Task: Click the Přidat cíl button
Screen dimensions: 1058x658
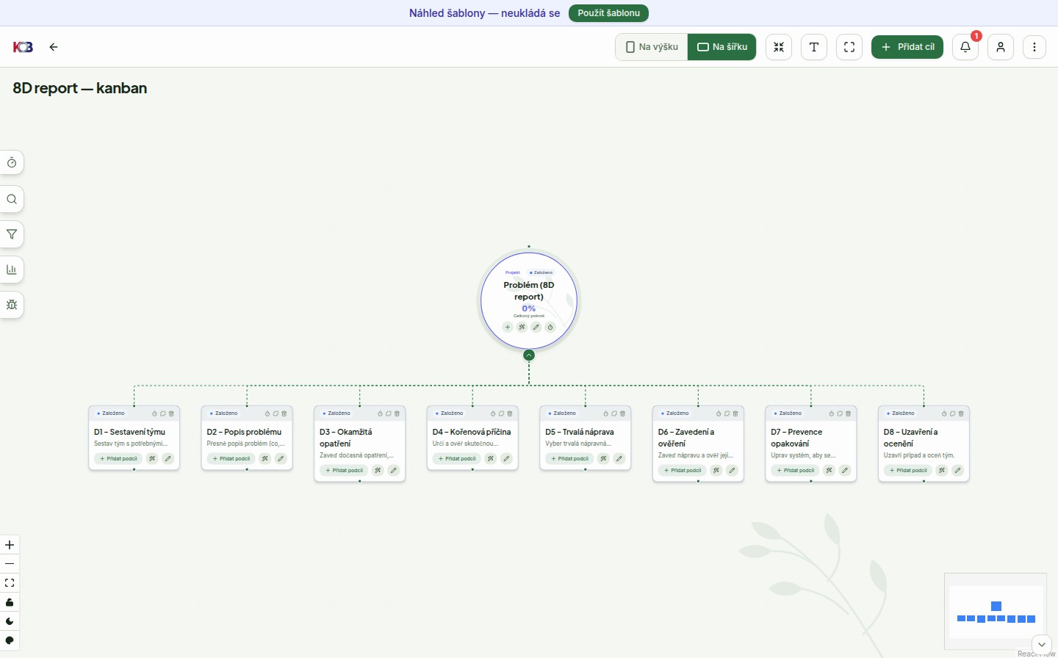Action: coord(907,47)
